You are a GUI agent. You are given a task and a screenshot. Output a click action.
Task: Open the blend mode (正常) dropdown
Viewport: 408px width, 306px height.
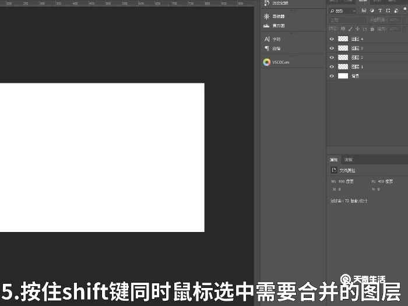[347, 20]
